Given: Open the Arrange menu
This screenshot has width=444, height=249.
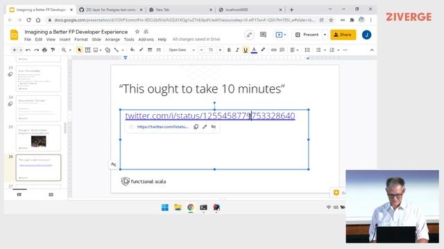Looking at the screenshot, I should (x=112, y=39).
